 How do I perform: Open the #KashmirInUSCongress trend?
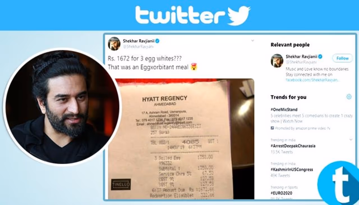292,169
